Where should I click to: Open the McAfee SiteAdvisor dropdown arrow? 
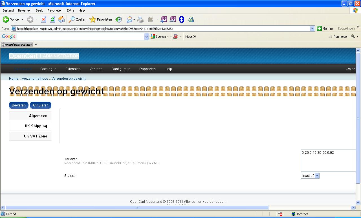click(x=36, y=45)
